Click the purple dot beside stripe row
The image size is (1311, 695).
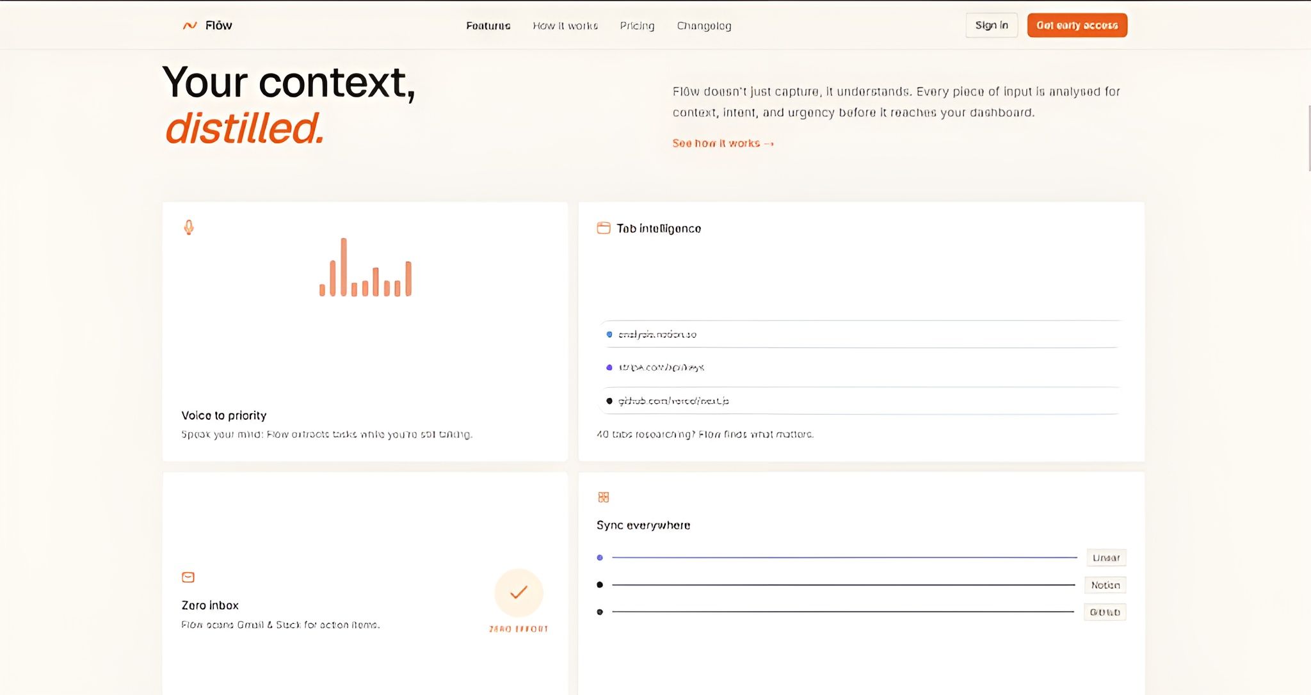(x=609, y=367)
